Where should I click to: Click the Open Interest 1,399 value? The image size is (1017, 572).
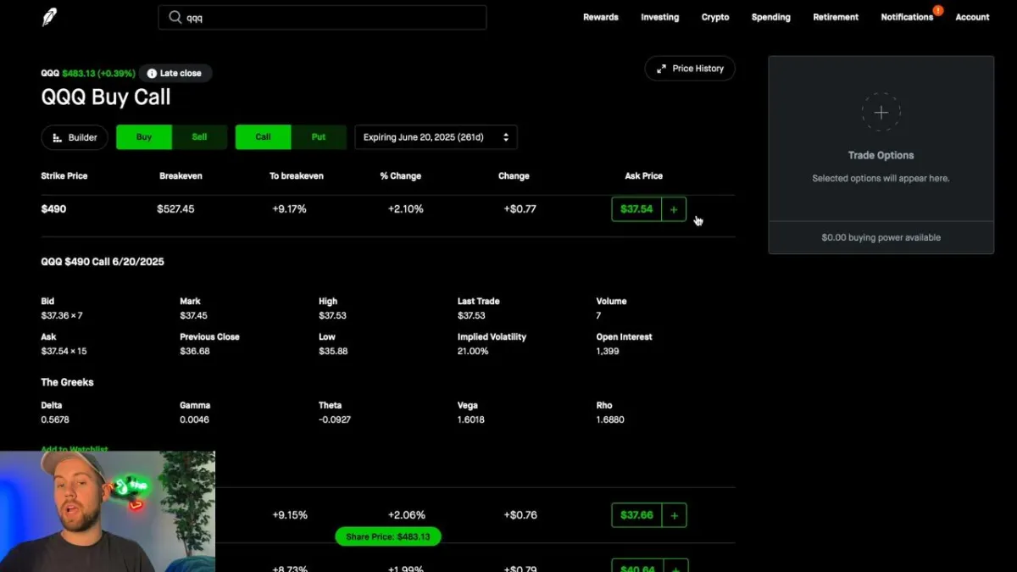point(608,351)
